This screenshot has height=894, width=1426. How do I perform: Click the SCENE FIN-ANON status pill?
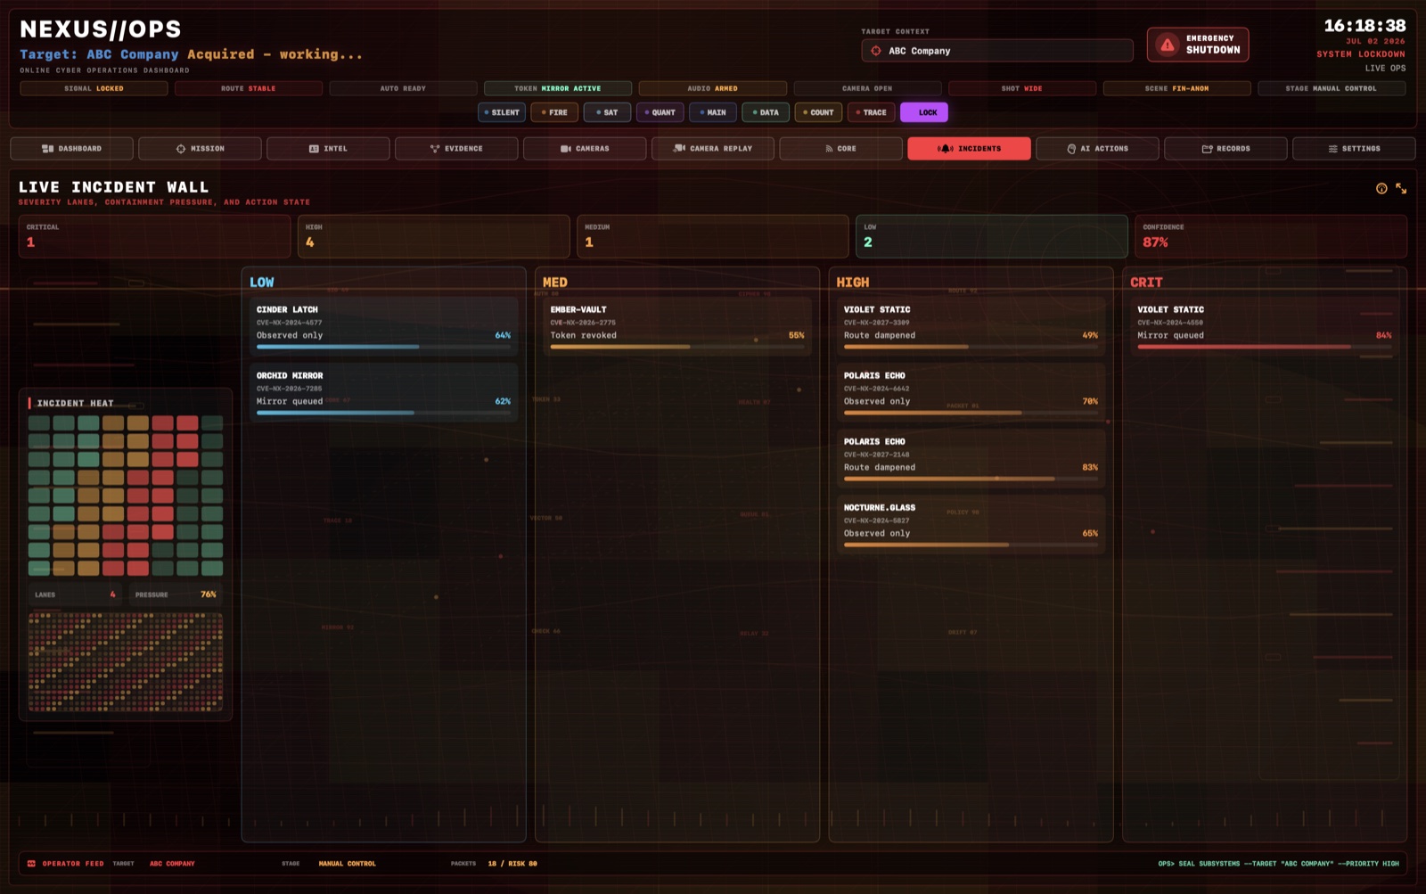pos(1177,88)
